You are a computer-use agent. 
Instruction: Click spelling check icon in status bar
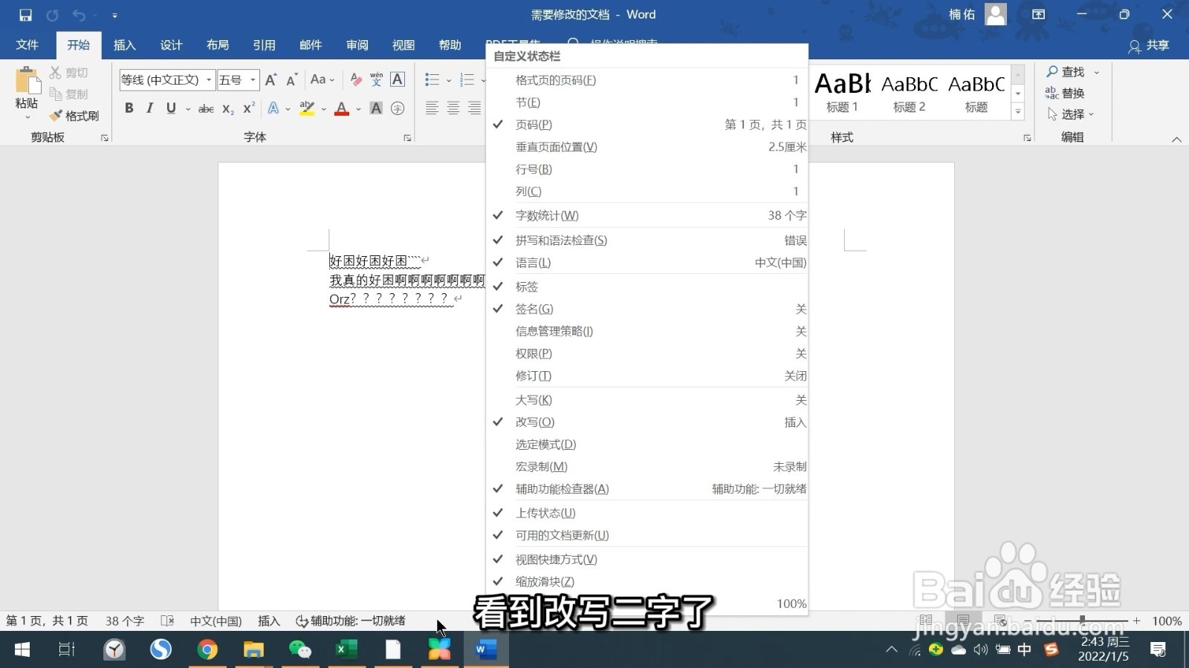pyautogui.click(x=168, y=620)
